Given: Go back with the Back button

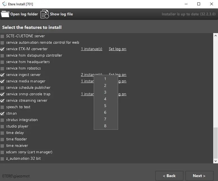Looking at the screenshot, I should point(169,176).
